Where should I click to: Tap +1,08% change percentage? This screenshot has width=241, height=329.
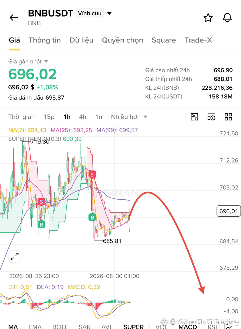point(47,87)
